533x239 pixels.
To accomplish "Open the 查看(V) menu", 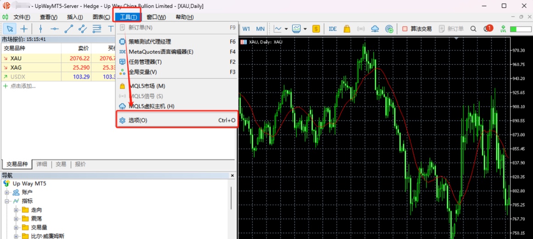I will (49, 17).
